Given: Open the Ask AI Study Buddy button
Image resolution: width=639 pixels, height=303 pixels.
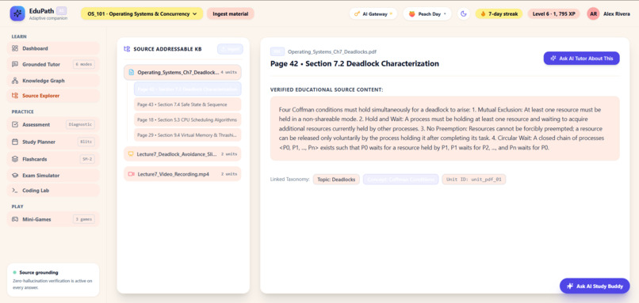Looking at the screenshot, I should coord(595,286).
